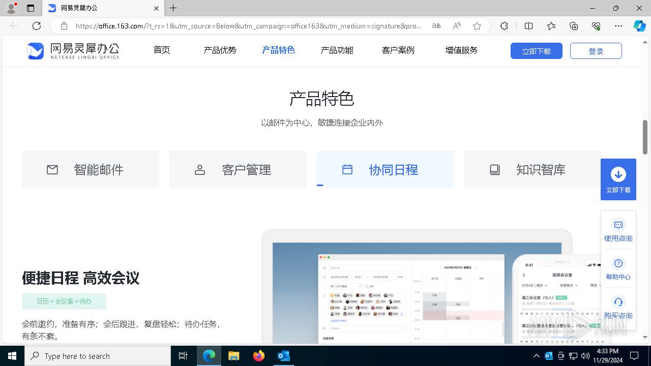This screenshot has width=651, height=366.
Task: Open the notification center icon
Action: click(634, 356)
